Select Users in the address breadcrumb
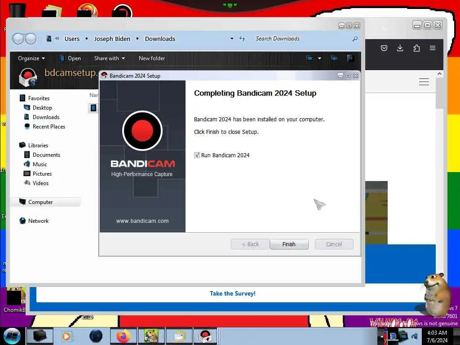The height and width of the screenshot is (345, 460). pos(72,39)
